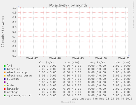This screenshot has height=105, width=136.
Task: Click the Munin 2.0.76 footer text
Action: click(68, 102)
